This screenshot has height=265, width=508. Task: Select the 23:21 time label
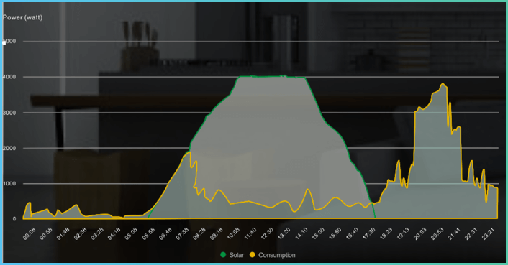[x=488, y=233]
